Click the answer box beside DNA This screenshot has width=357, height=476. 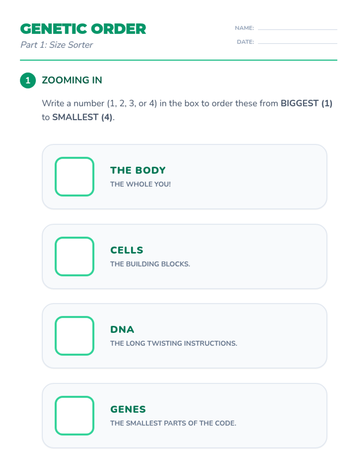pos(74,336)
